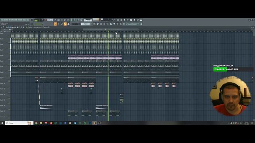This screenshot has width=255, height=143.
Task: Open the Playlist options menu arrow
Action: 2,27
